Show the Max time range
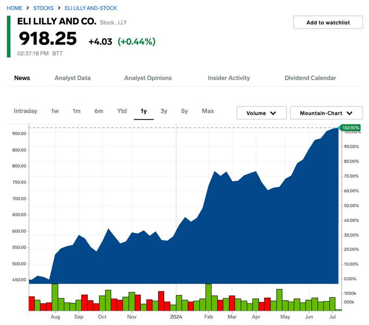The image size is (369, 325). [208, 111]
